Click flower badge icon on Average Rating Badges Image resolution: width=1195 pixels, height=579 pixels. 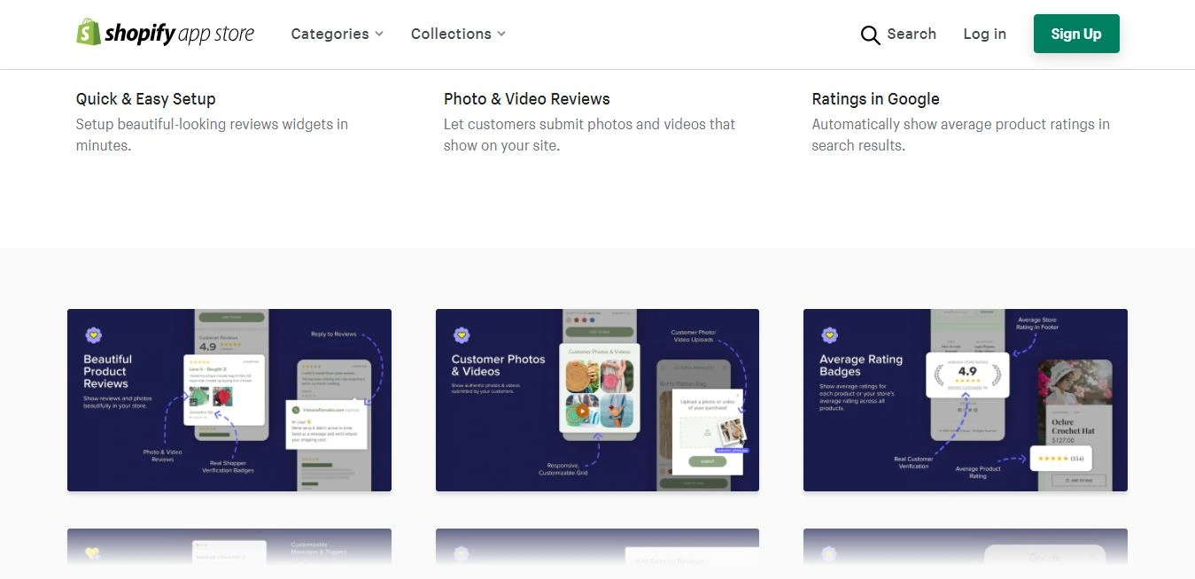[x=829, y=336]
